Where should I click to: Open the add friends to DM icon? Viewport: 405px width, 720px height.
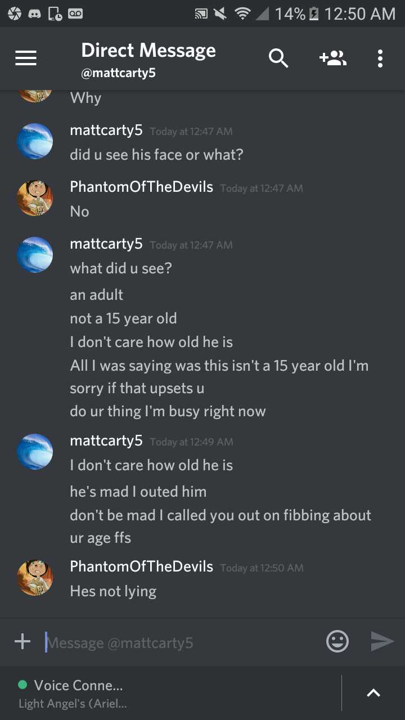(x=332, y=57)
